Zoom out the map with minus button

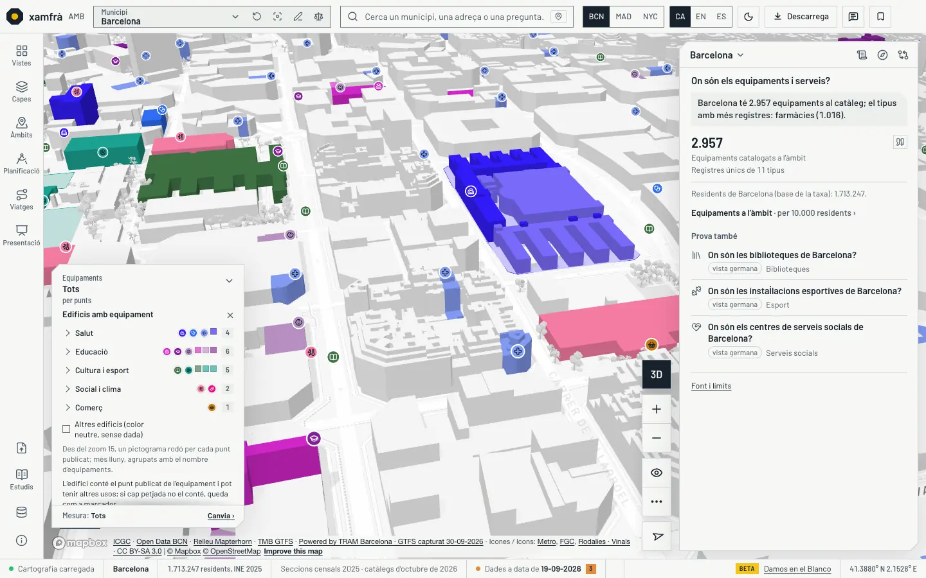pyautogui.click(x=657, y=438)
